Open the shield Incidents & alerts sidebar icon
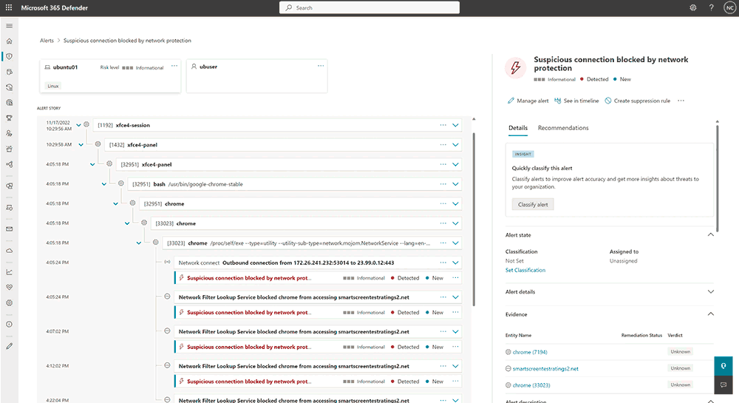 (9, 56)
